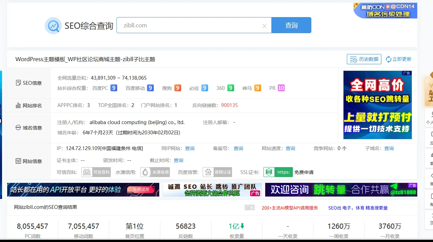433x242 pixels.
Task: Clear the search box with the X icon
Action: (x=264, y=26)
